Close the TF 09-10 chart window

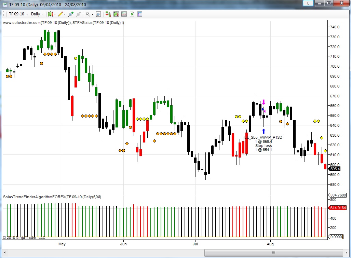coord(341,3)
